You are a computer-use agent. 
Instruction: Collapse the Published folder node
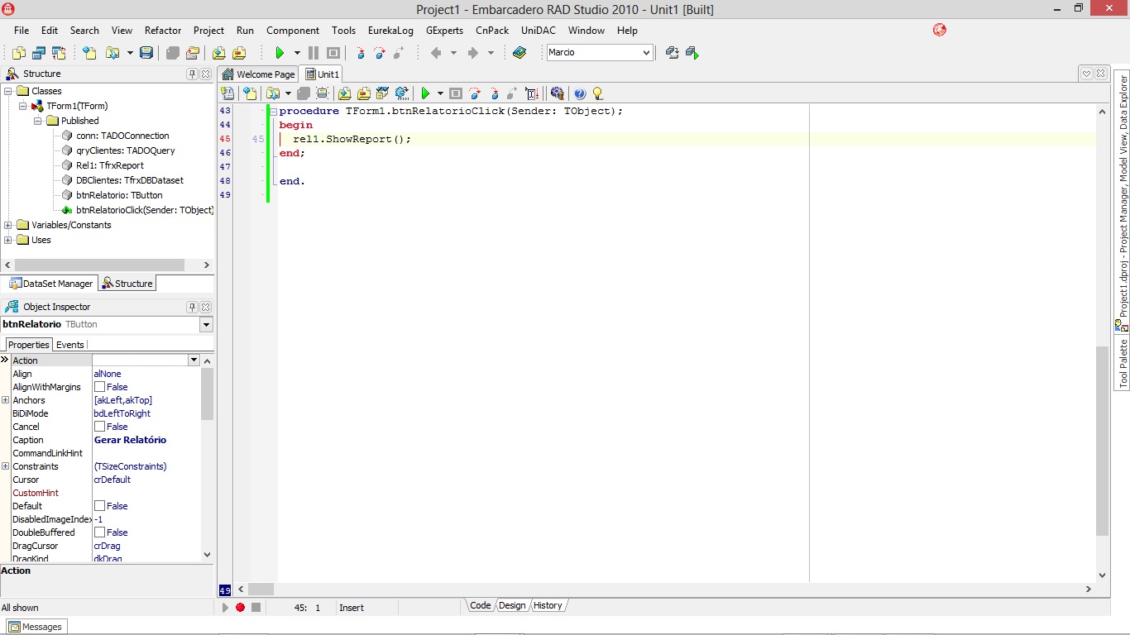(38, 121)
